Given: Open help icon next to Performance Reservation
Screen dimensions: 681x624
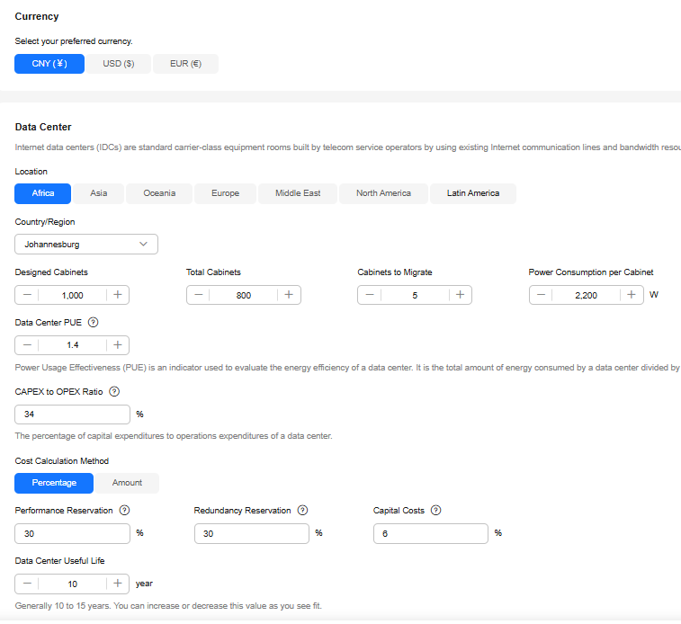Looking at the screenshot, I should pos(125,511).
